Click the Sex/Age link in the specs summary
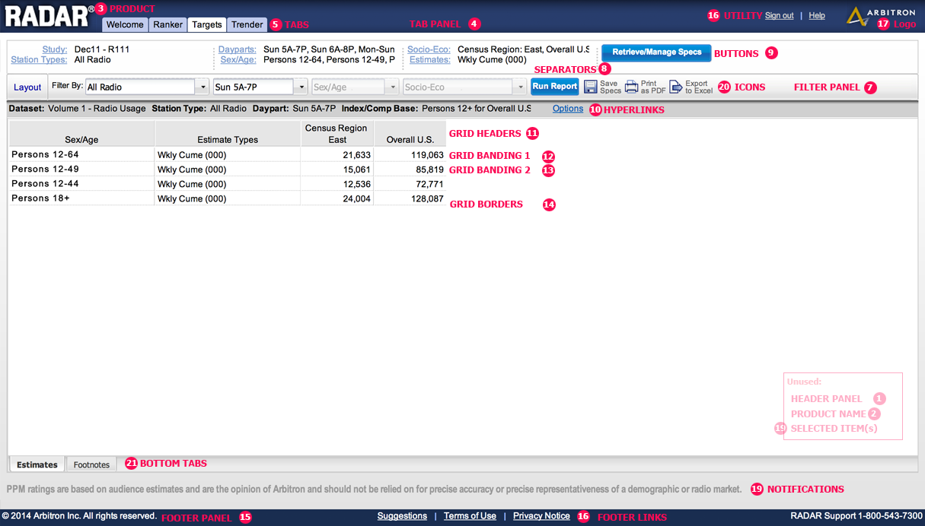925x526 pixels. tap(238, 59)
